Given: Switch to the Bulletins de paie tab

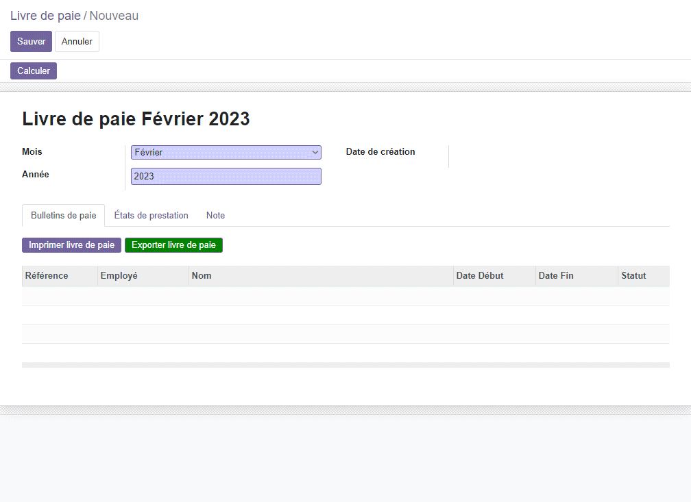Looking at the screenshot, I should pyautogui.click(x=64, y=215).
